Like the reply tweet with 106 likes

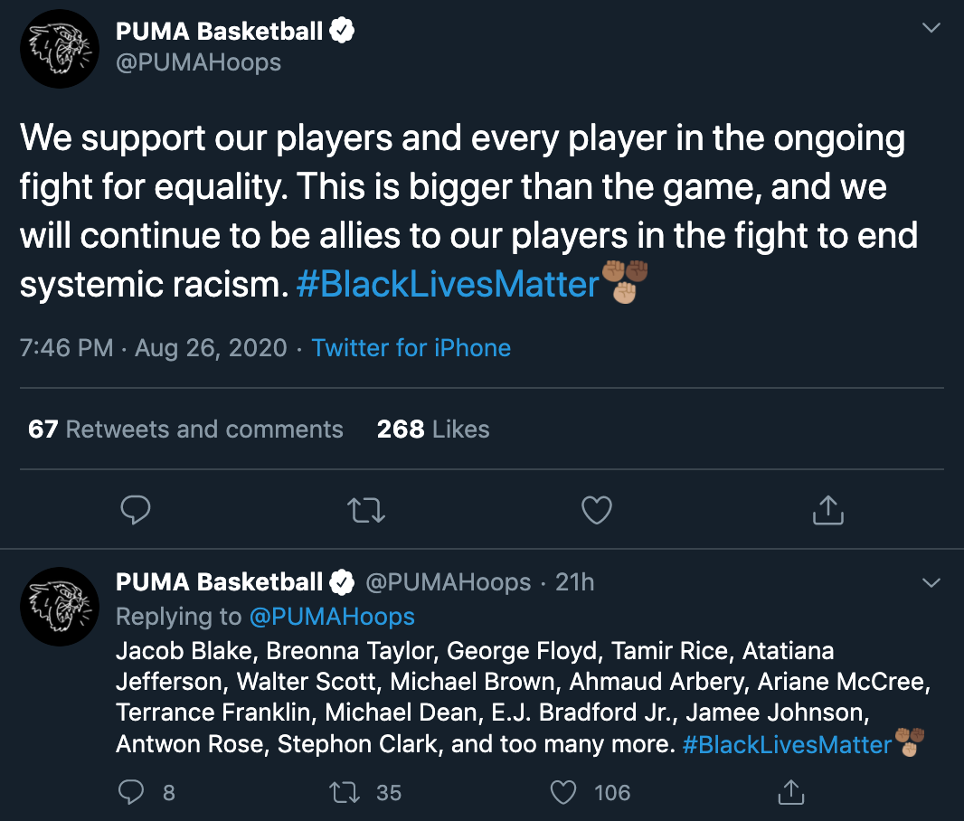(563, 792)
